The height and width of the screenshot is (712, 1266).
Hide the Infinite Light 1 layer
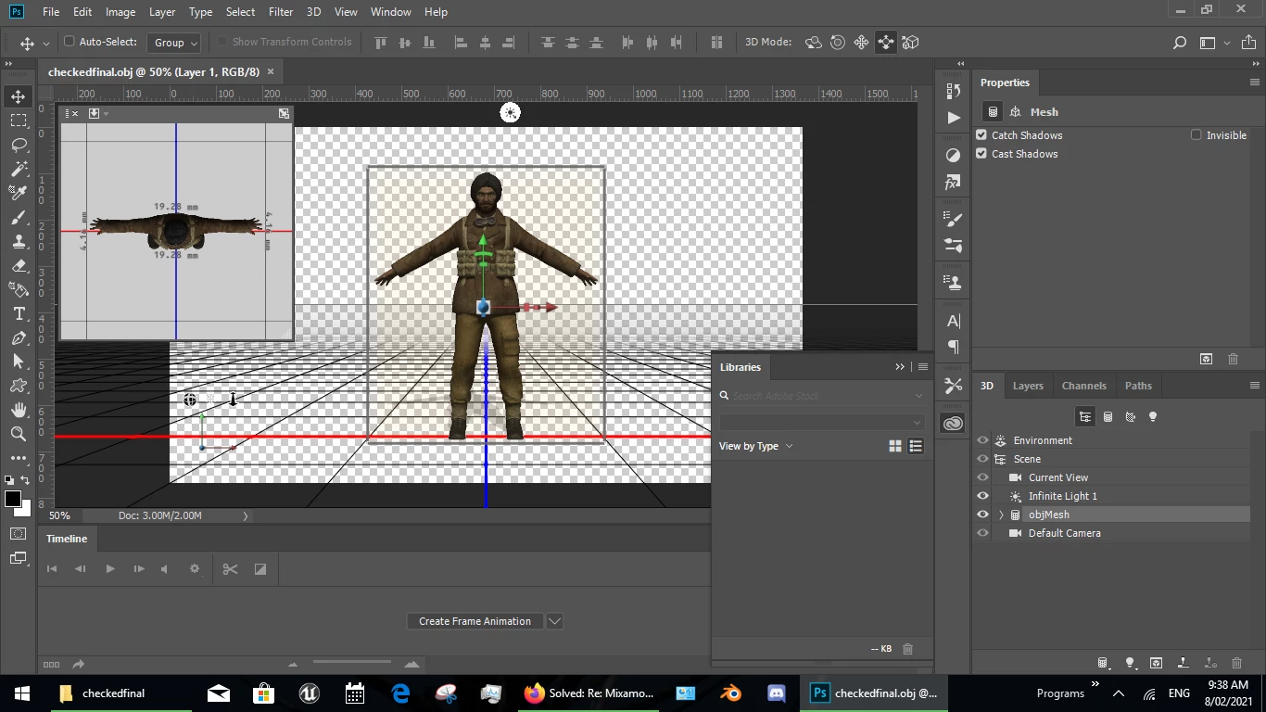tap(982, 496)
